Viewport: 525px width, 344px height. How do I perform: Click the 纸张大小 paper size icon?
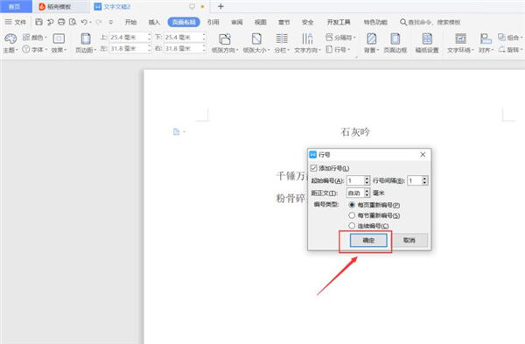256,39
